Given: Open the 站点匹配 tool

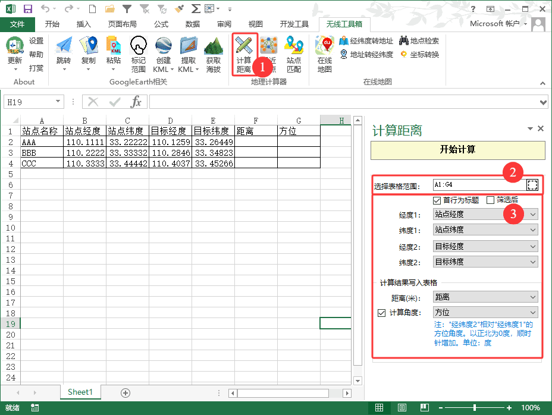Looking at the screenshot, I should [294, 54].
